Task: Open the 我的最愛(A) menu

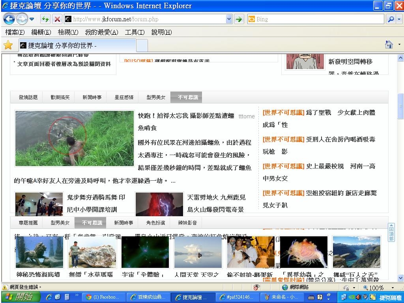Action: 101,32
